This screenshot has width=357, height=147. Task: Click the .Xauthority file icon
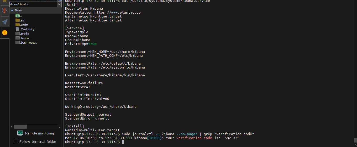coord(18,29)
